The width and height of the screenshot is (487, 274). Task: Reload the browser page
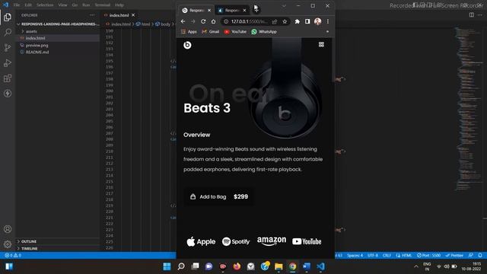click(203, 21)
